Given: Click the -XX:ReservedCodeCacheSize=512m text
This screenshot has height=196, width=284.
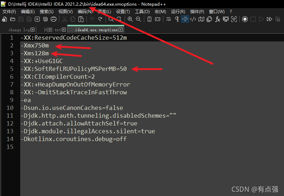Looking at the screenshot, I should click(74, 38).
